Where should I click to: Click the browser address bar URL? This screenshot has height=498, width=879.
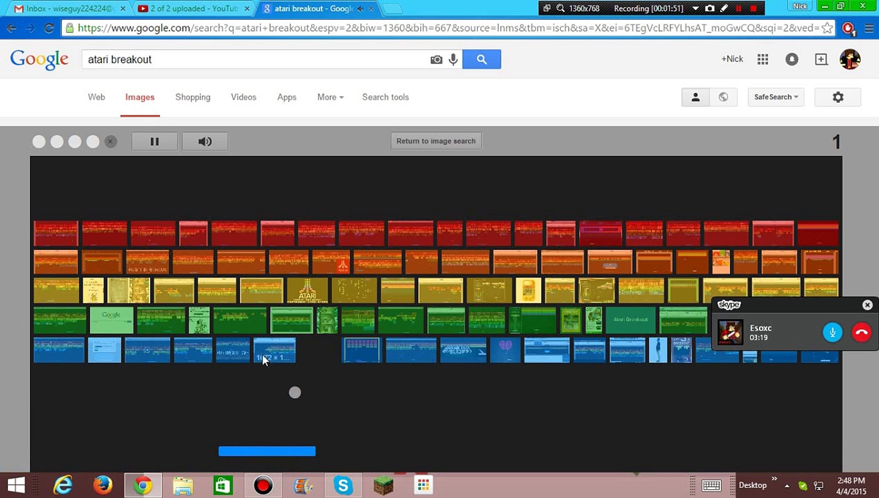coord(448,28)
